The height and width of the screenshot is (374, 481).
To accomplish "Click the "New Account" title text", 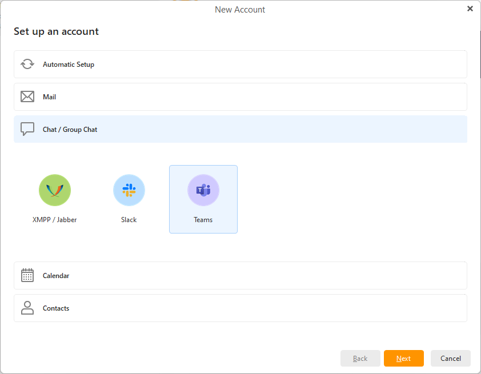I will pos(240,10).
